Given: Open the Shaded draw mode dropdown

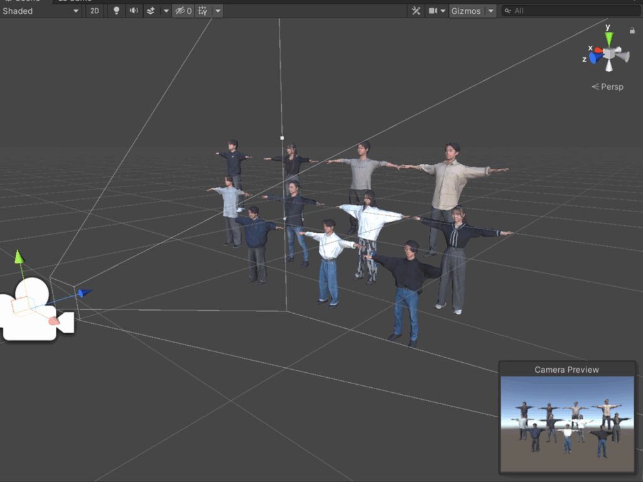Looking at the screenshot, I should [x=41, y=11].
